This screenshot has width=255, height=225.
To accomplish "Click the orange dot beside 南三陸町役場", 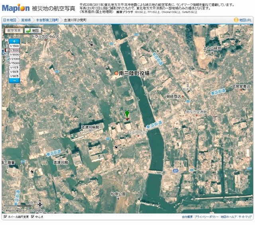I will 116,73.
